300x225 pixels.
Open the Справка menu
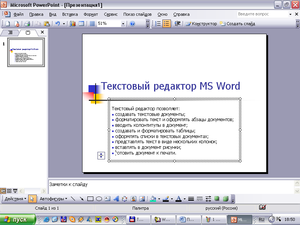[181, 14]
